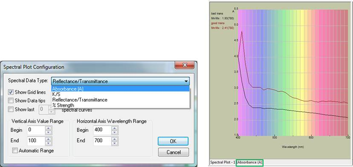This screenshot has height=167, width=353.
Task: Increase Vertical Axis Begin value with up arrow
Action: pos(49,128)
